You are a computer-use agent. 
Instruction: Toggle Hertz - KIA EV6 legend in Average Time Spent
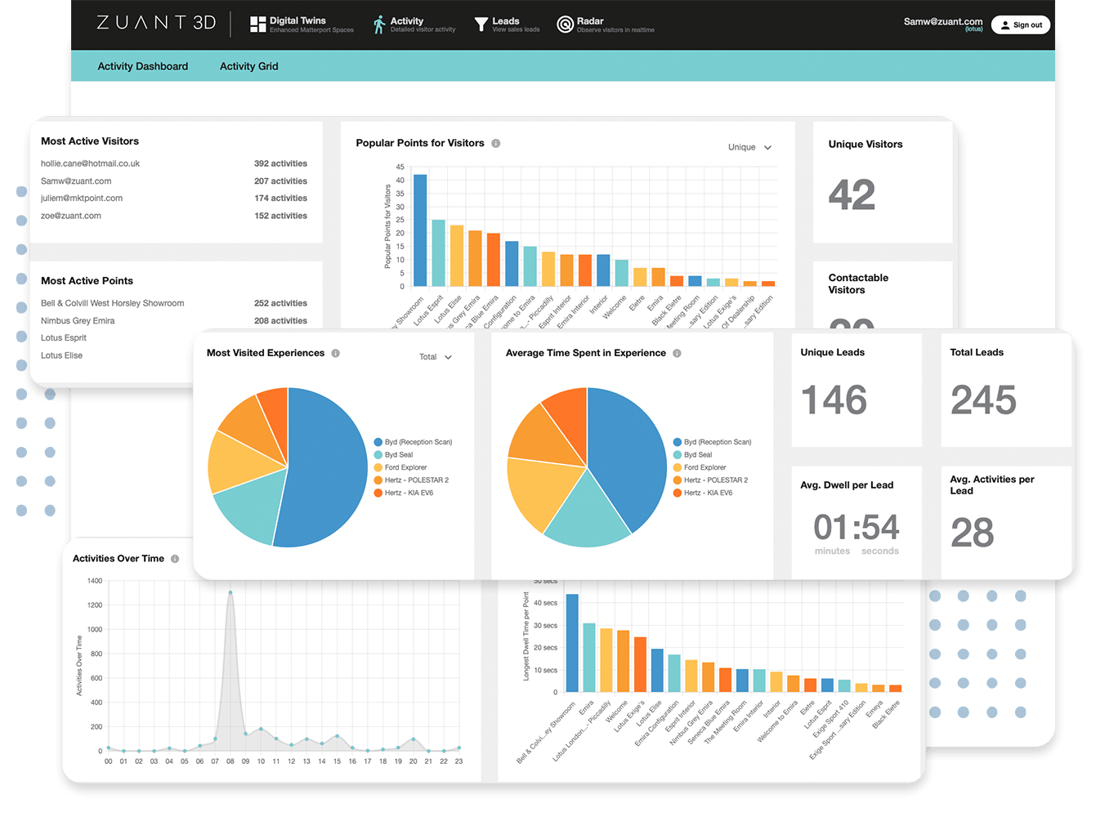[703, 493]
